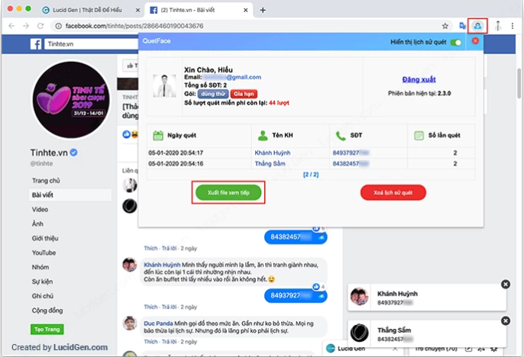The width and height of the screenshot is (524, 357).
Task: Open Nhóm in page sidebar
Action: 40,267
